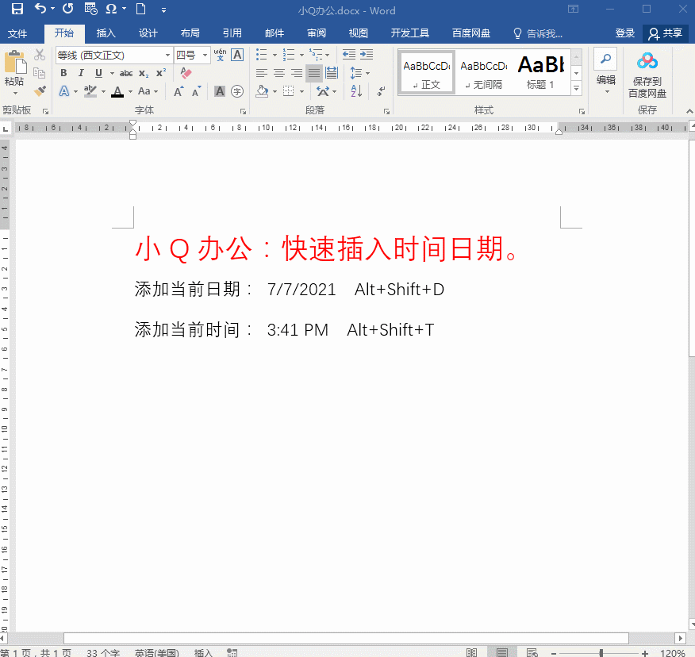The image size is (695, 657).
Task: Undo the last action
Action: 40,9
